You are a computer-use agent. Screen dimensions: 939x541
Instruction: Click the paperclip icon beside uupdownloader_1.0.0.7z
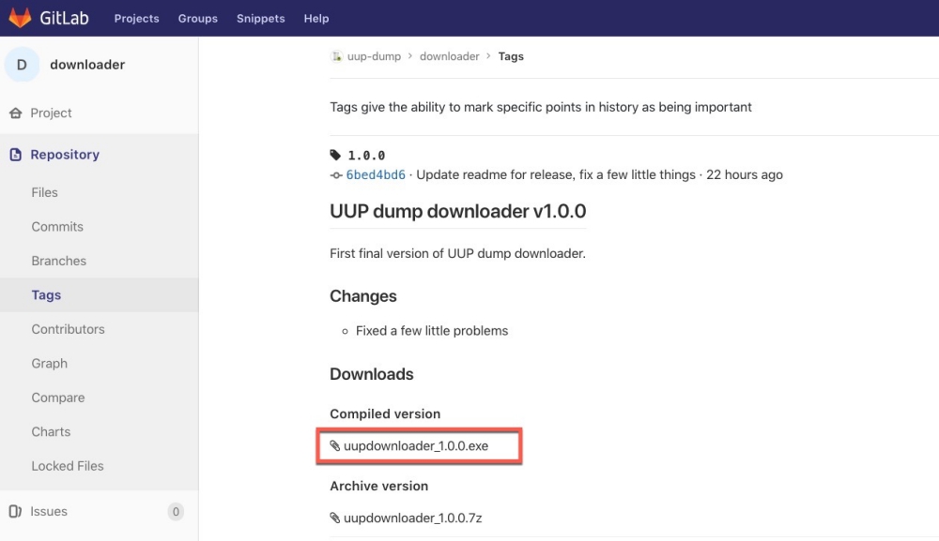(335, 518)
